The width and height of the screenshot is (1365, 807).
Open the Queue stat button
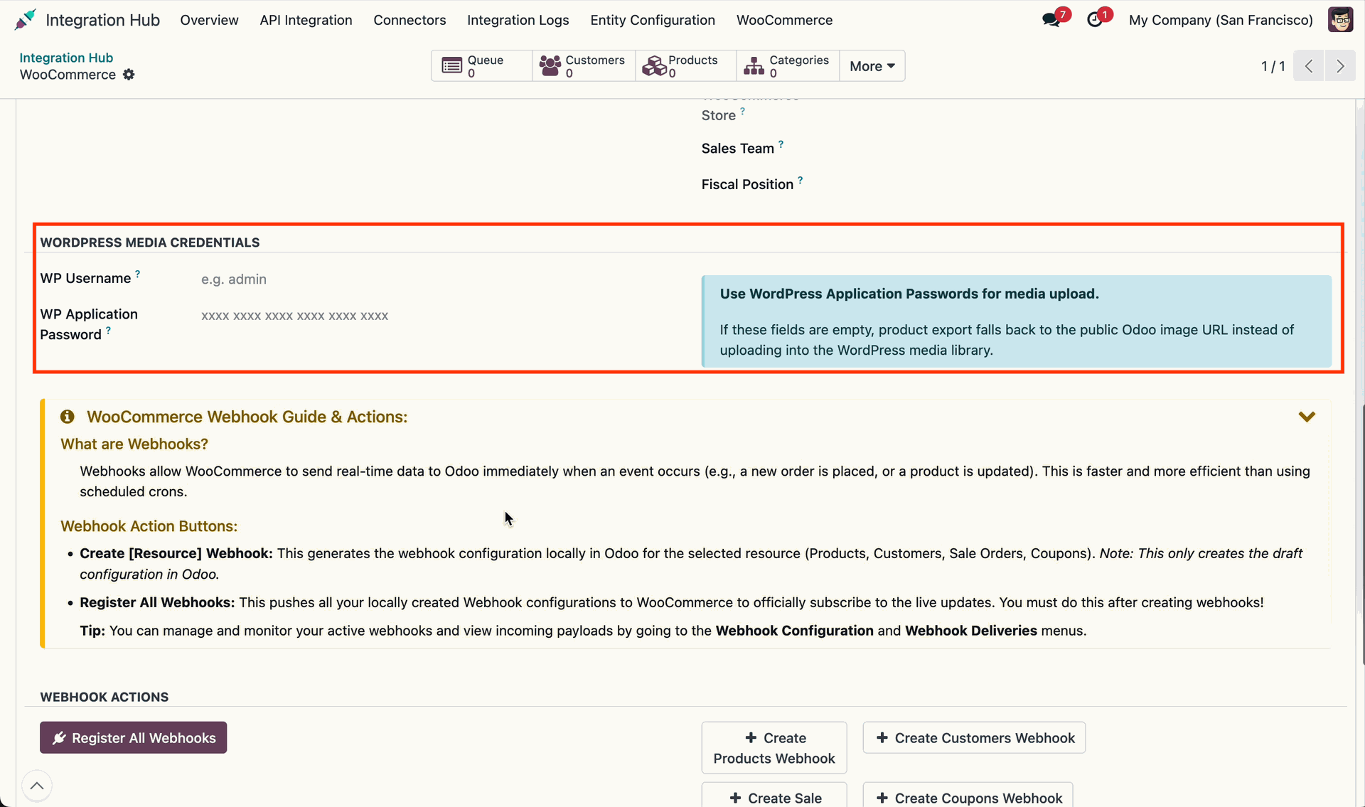point(481,66)
